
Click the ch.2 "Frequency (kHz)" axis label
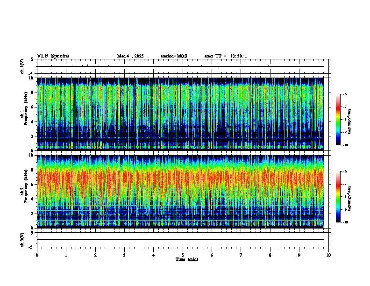pos(25,186)
